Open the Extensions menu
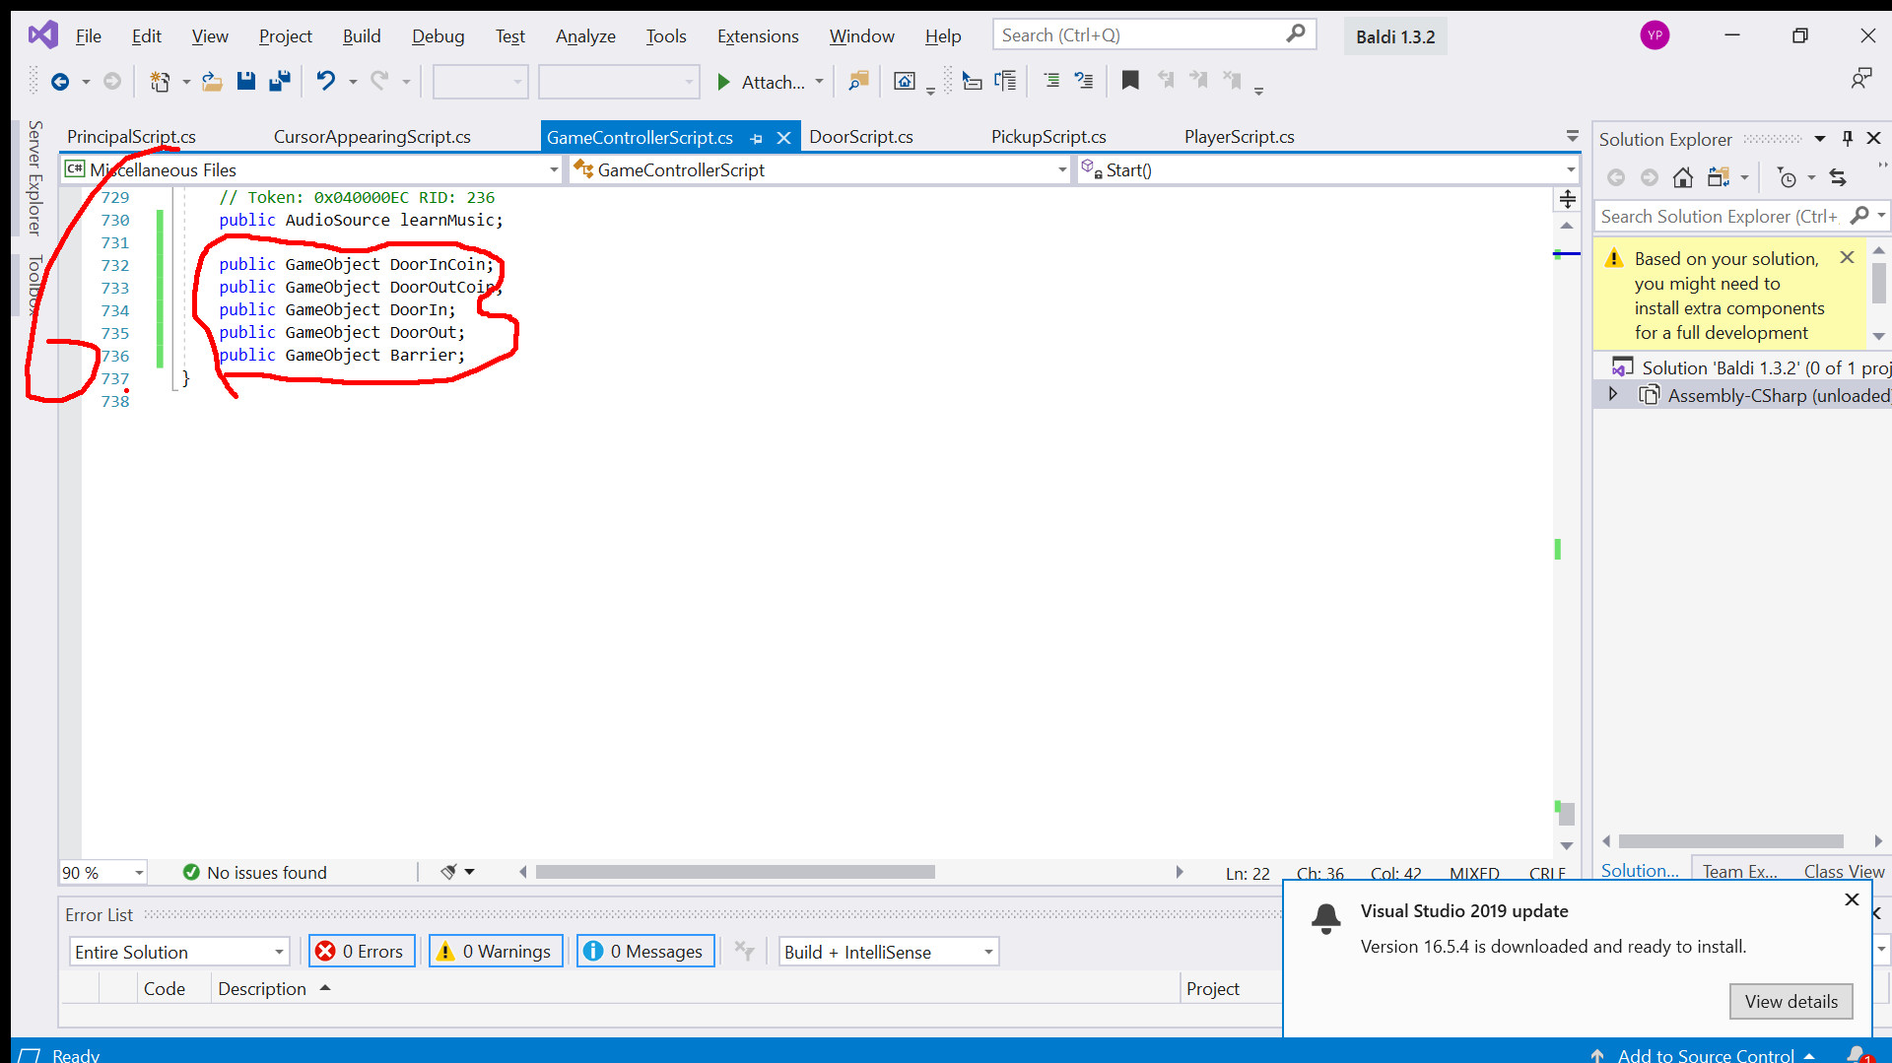The width and height of the screenshot is (1892, 1063). tap(757, 36)
